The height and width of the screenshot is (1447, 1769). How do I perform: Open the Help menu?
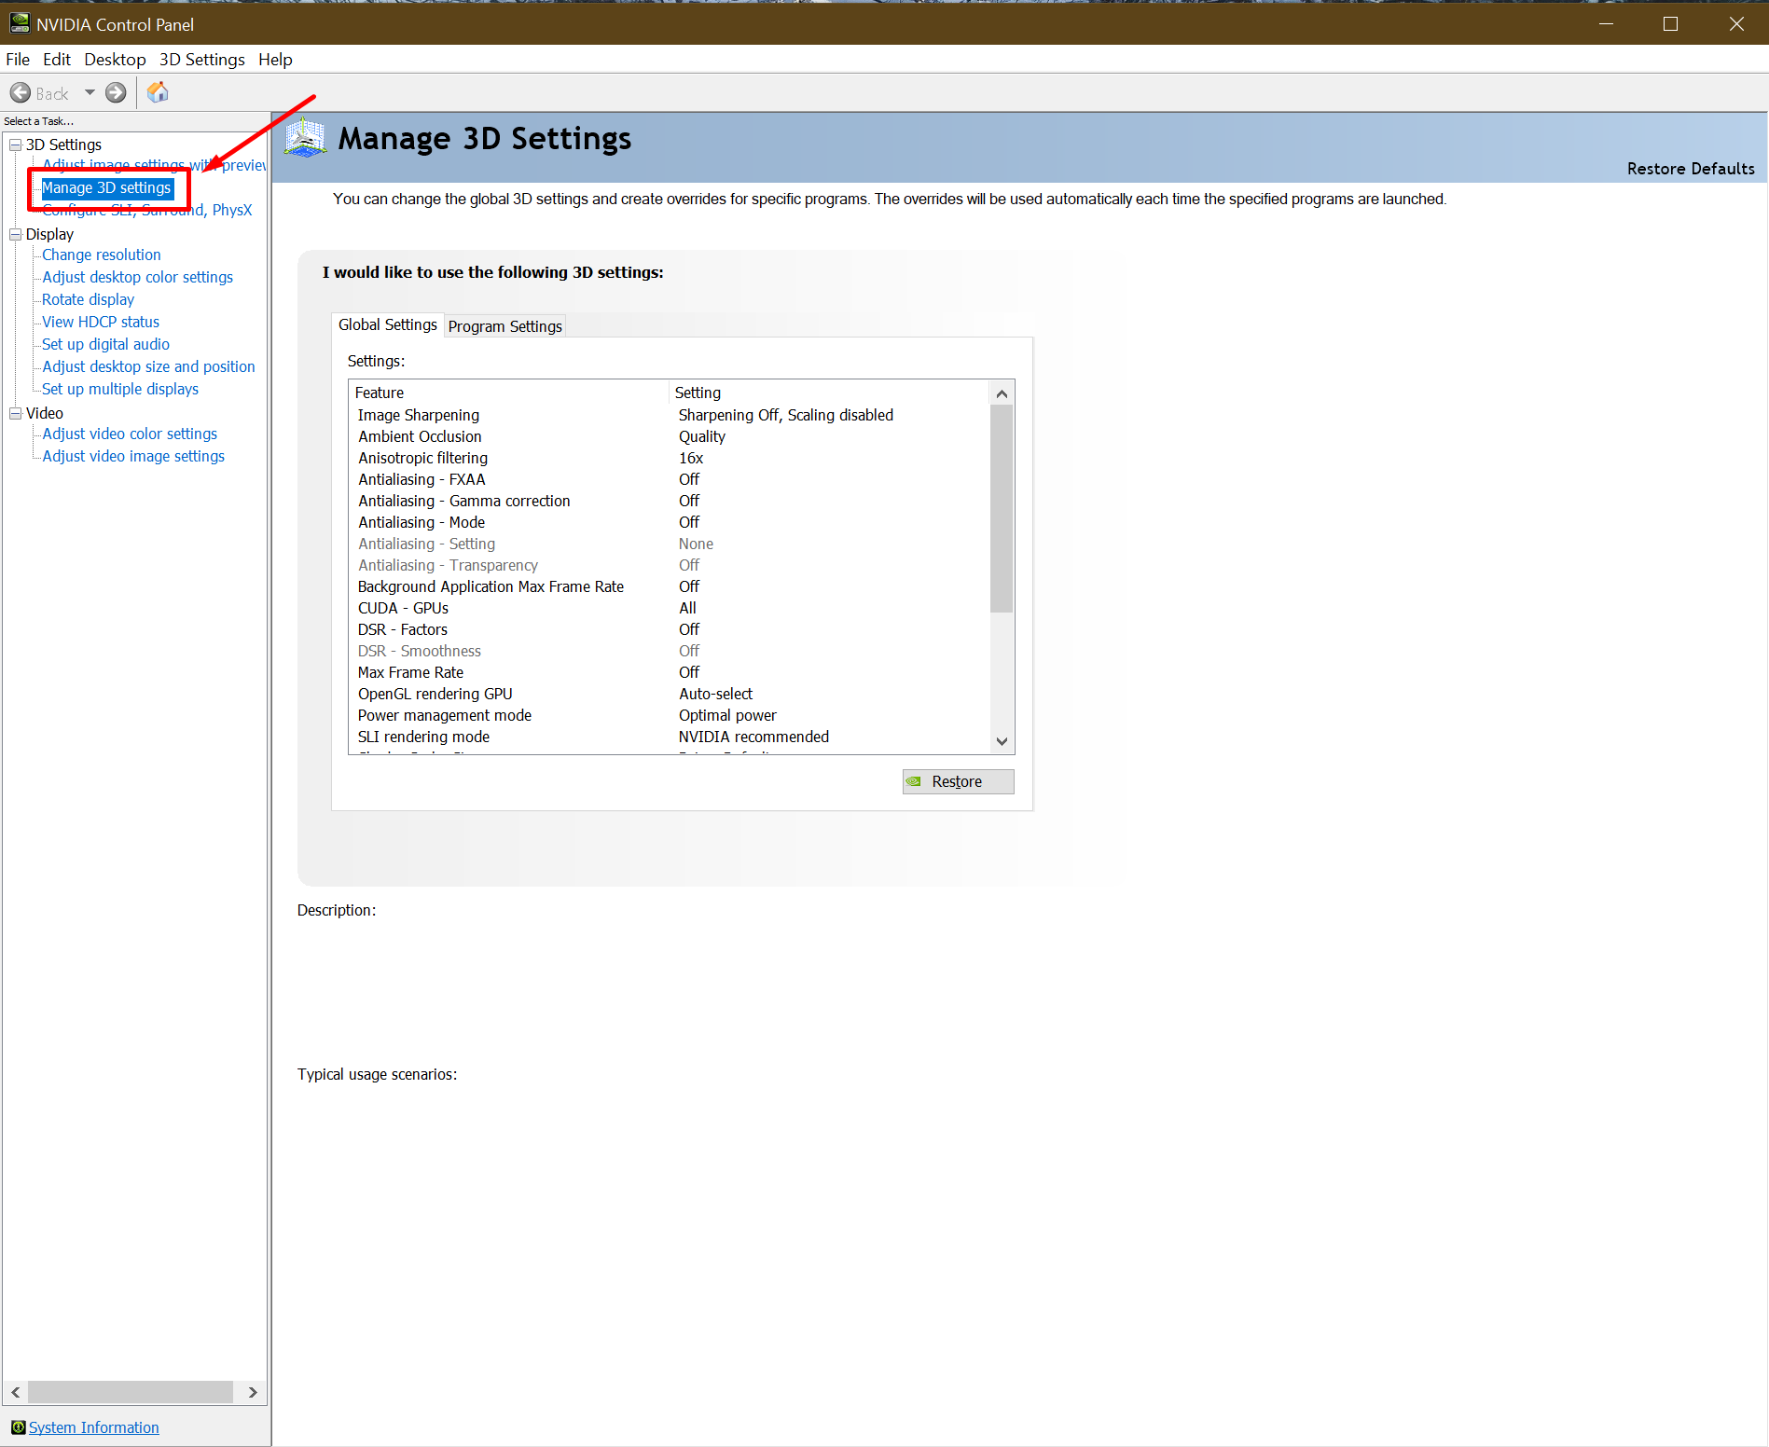275,59
